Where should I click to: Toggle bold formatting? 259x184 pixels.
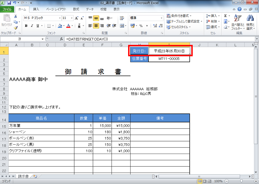tap(26, 26)
